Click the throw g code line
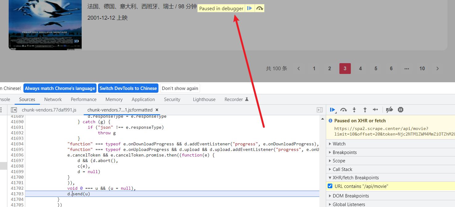455x207 pixels. pyautogui.click(x=107, y=133)
